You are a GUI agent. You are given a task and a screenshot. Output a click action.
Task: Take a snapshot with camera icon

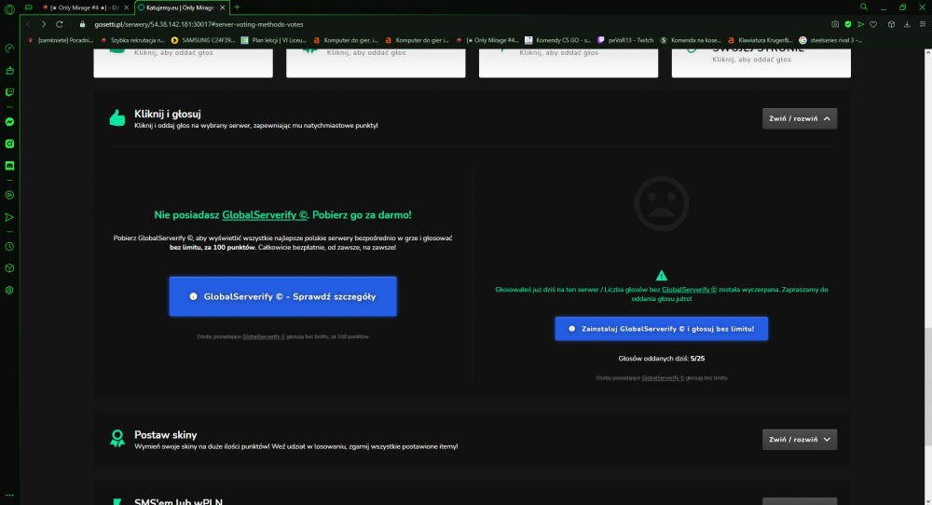(x=835, y=24)
